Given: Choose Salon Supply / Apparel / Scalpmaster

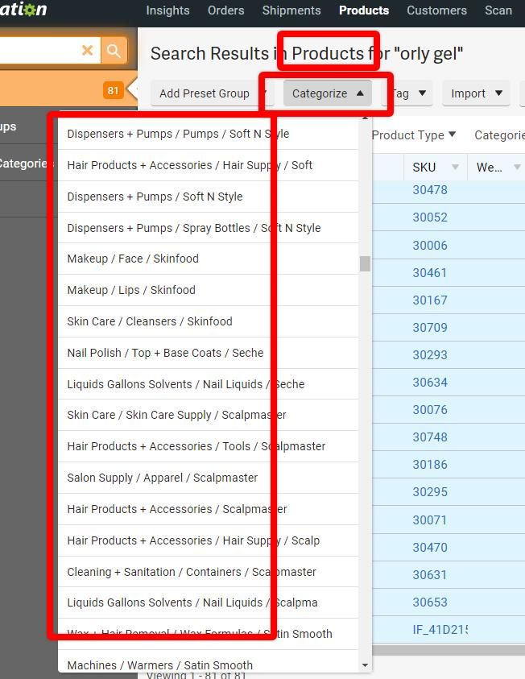Looking at the screenshot, I should click(x=163, y=478).
